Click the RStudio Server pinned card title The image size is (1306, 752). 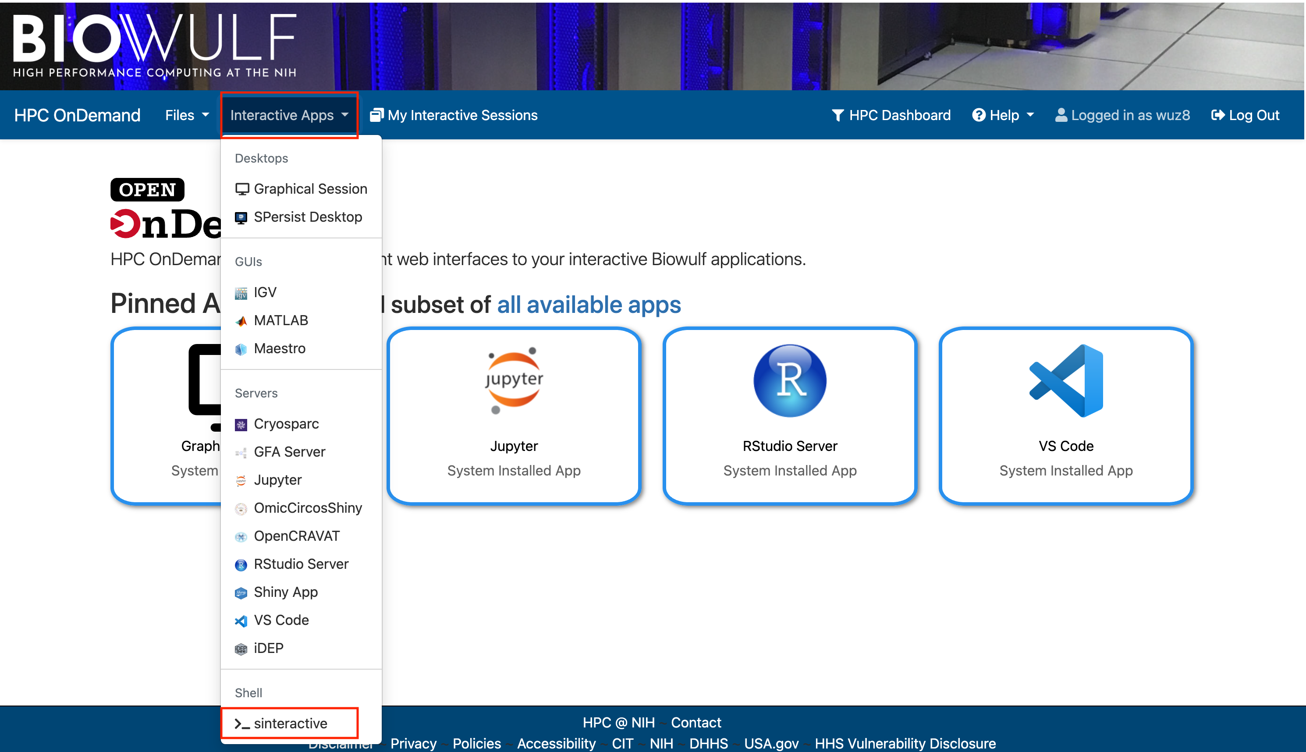790,446
